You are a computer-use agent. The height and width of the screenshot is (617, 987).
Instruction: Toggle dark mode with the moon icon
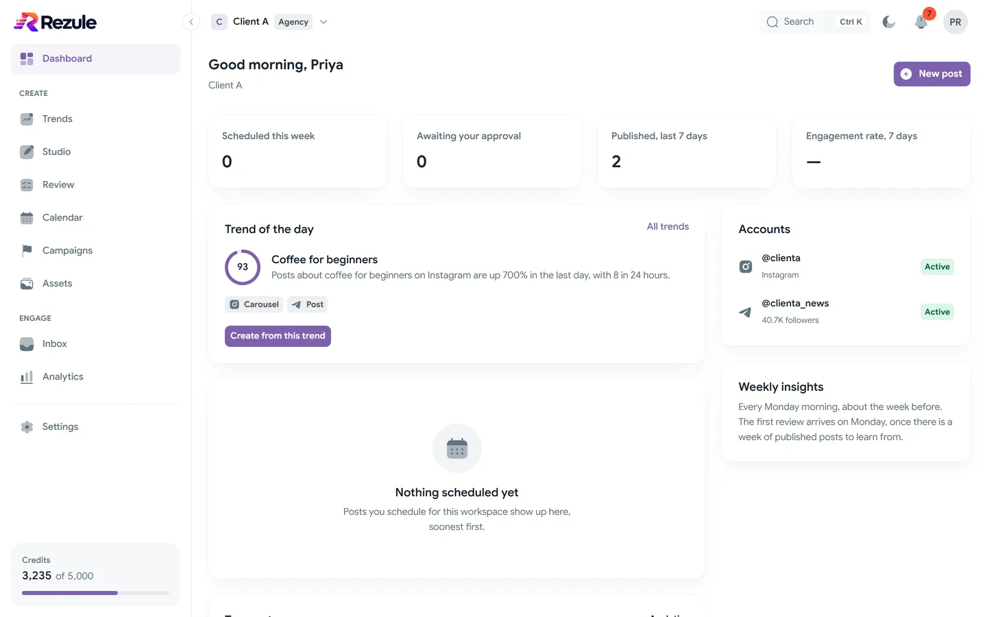[889, 22]
